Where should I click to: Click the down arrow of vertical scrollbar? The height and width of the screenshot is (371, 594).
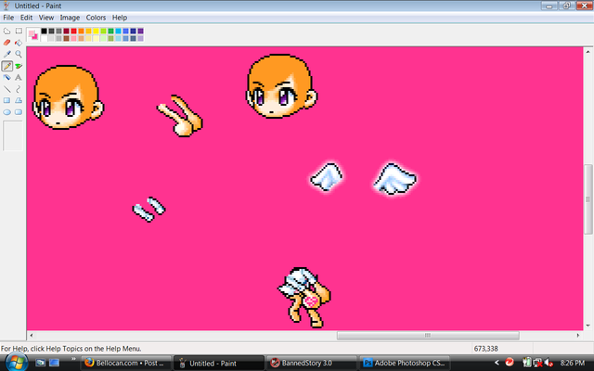point(588,326)
